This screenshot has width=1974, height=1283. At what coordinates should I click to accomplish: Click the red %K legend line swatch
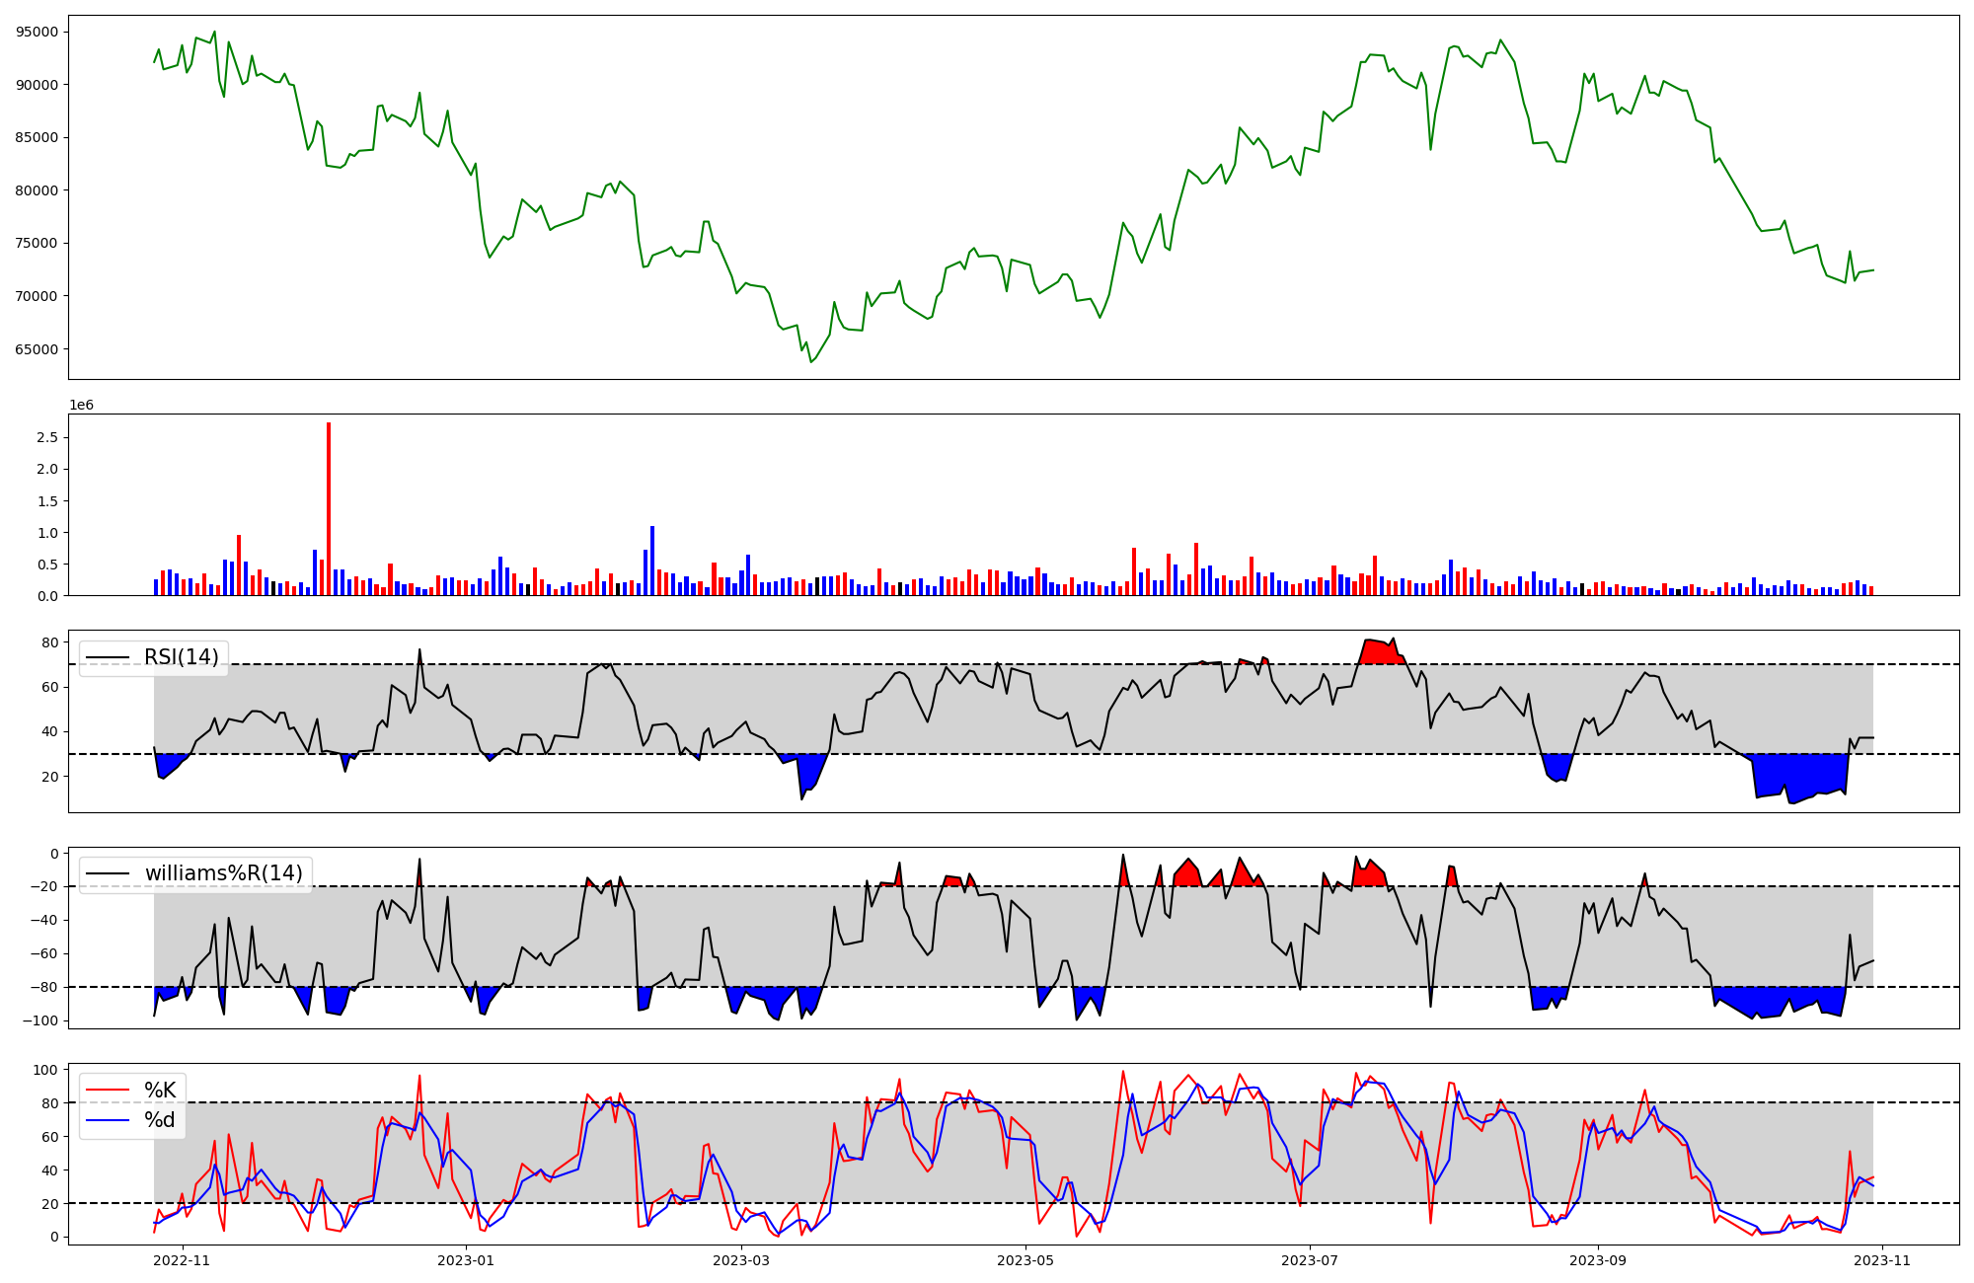pos(109,1091)
